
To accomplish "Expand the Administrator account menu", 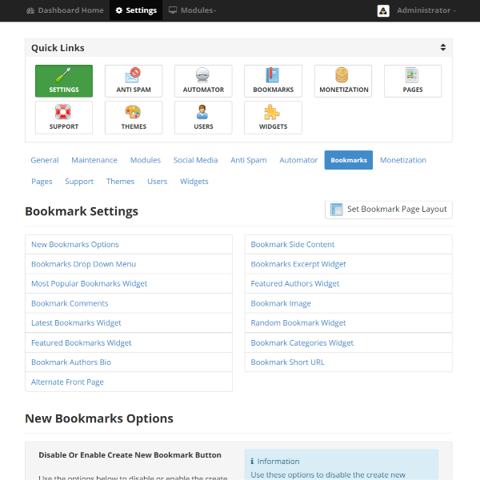I will (417, 10).
